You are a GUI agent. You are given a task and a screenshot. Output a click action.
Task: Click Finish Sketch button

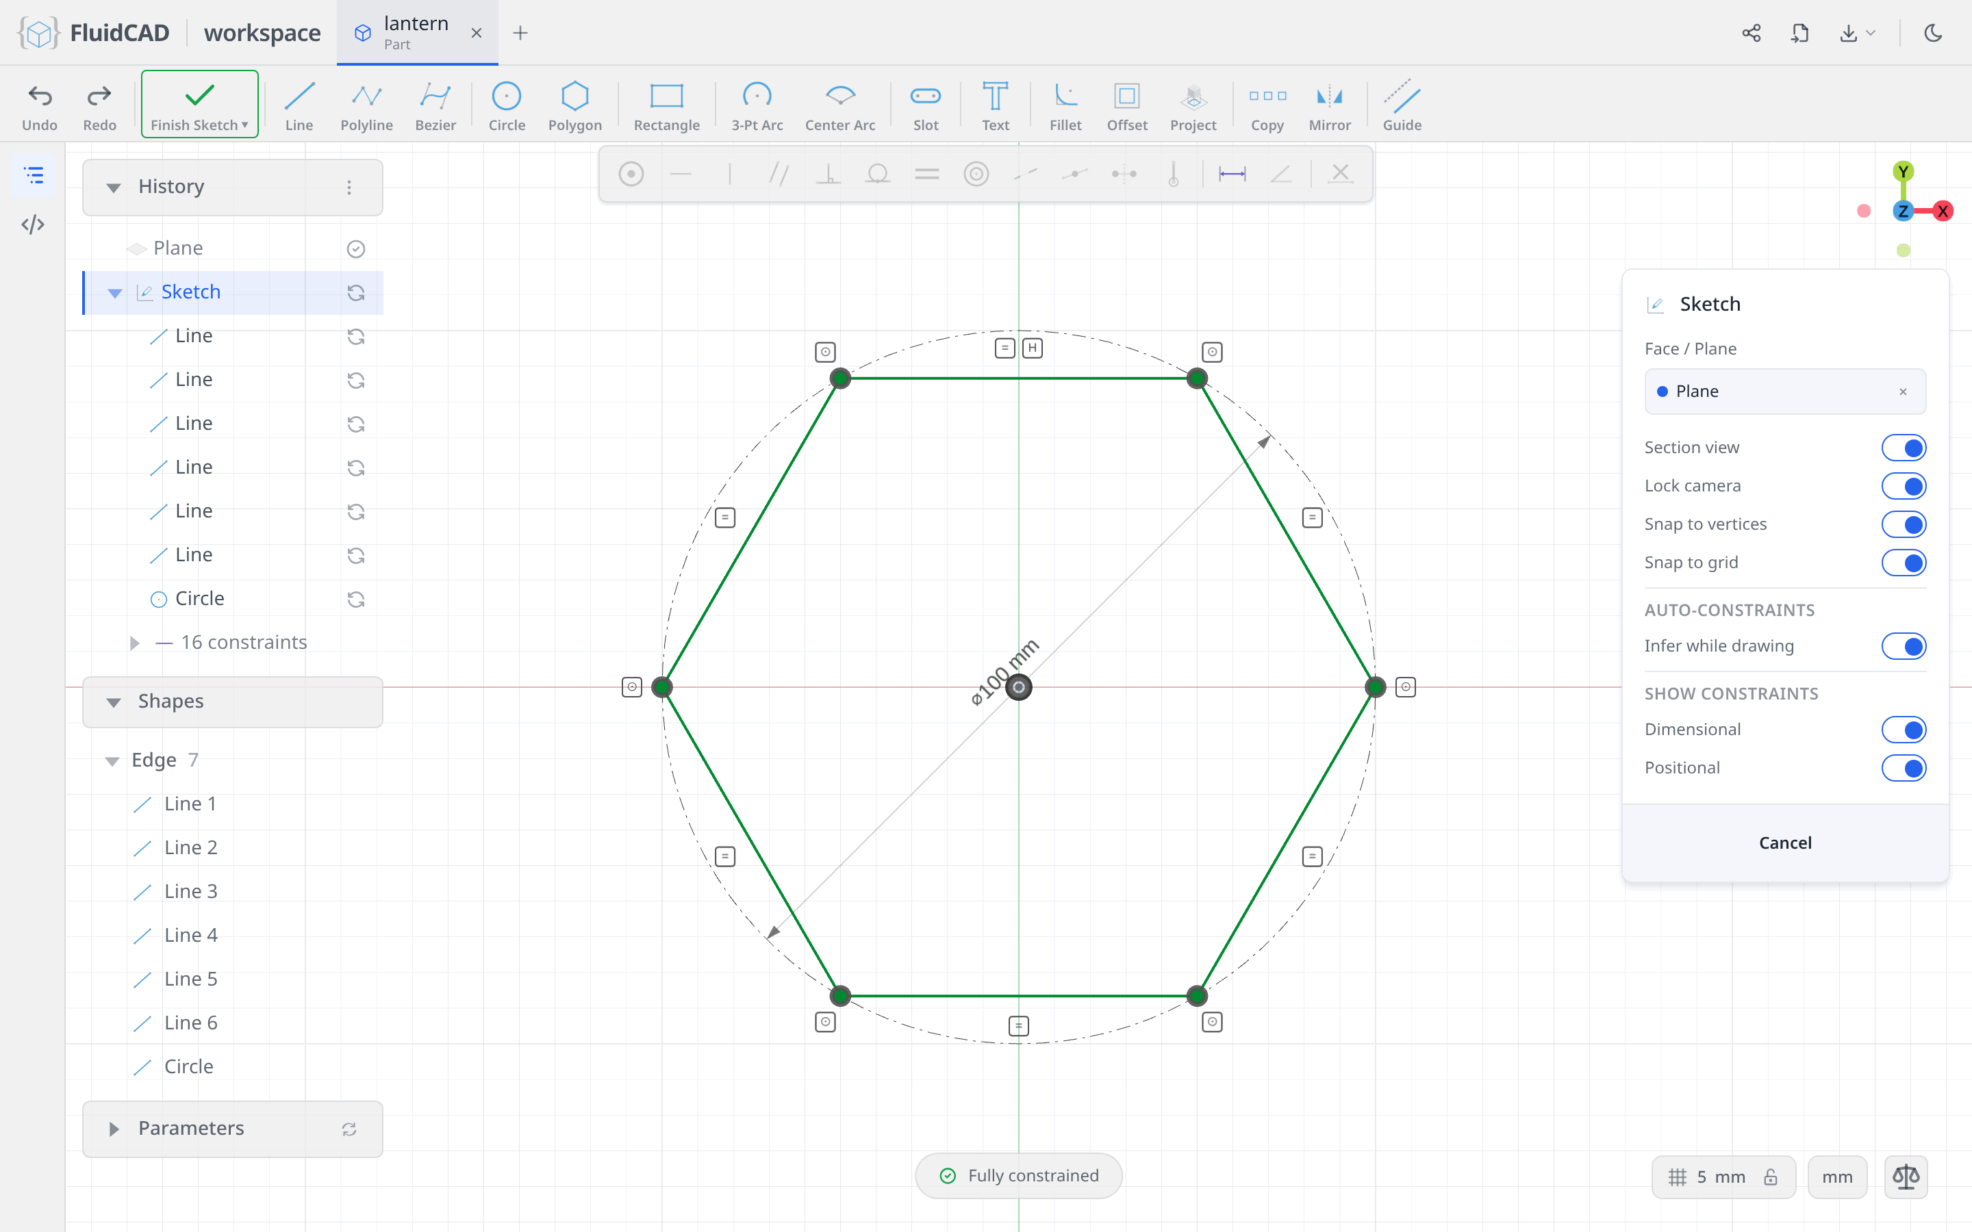(200, 104)
